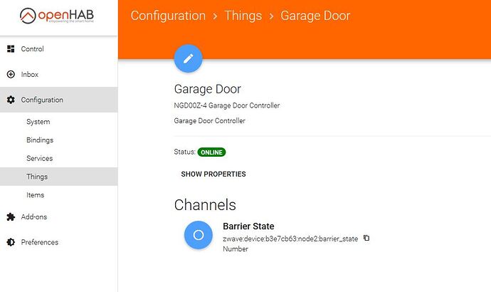The image size is (491, 292).
Task: Open the Inbox menu item
Action: [x=59, y=74]
